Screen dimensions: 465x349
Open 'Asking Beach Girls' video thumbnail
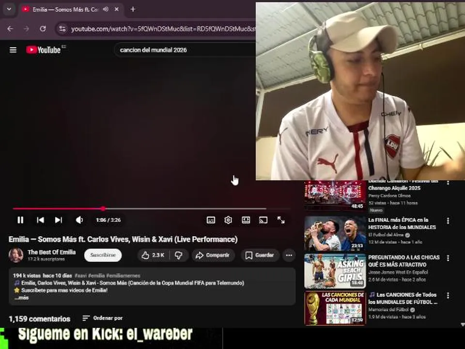click(x=335, y=271)
